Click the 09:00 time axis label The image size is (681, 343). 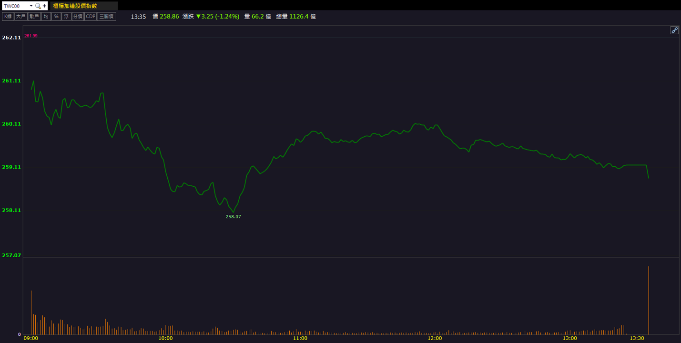(31, 338)
